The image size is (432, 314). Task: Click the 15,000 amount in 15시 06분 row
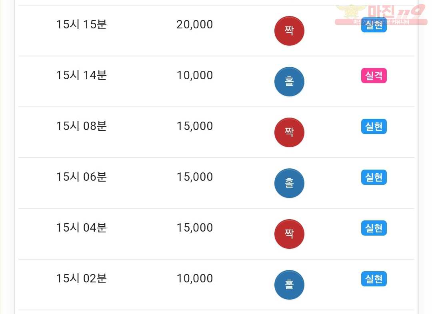194,177
